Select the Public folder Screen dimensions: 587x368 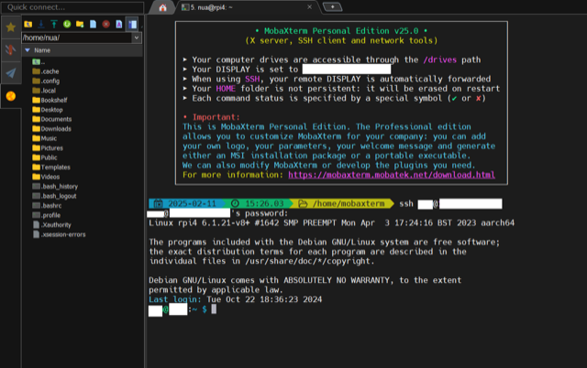(45, 157)
